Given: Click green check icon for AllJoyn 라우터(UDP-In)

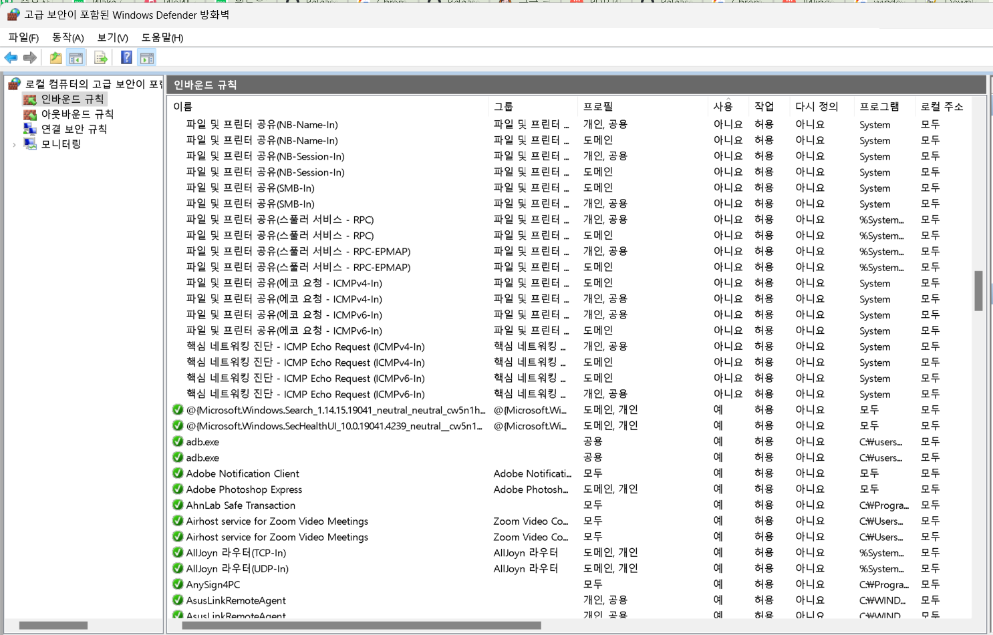Looking at the screenshot, I should pos(178,569).
